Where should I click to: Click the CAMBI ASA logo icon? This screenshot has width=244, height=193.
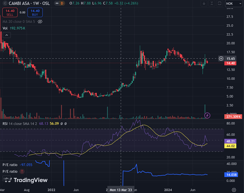pos(5,3)
